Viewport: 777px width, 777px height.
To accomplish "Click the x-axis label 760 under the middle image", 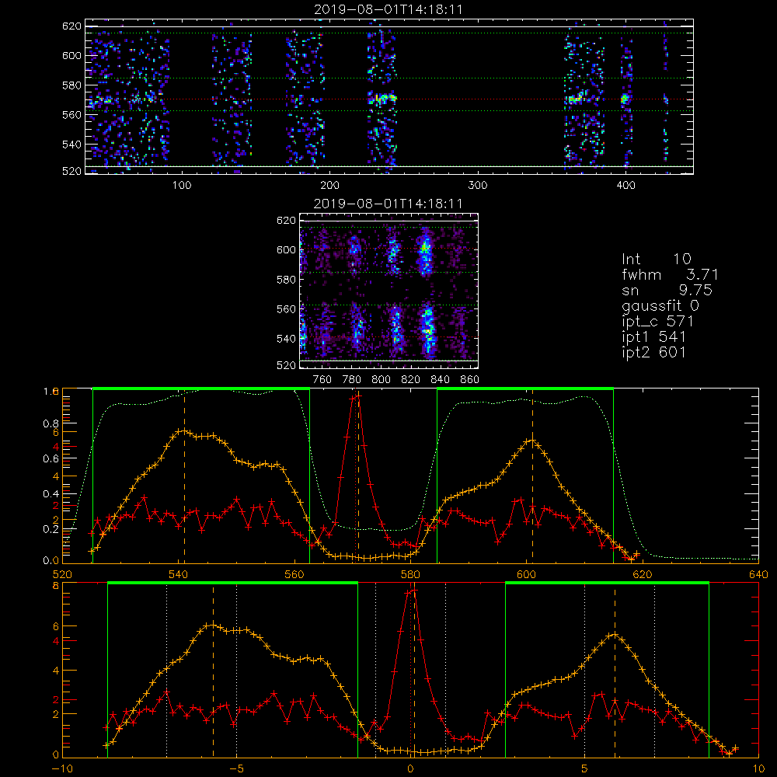I will pos(322,380).
